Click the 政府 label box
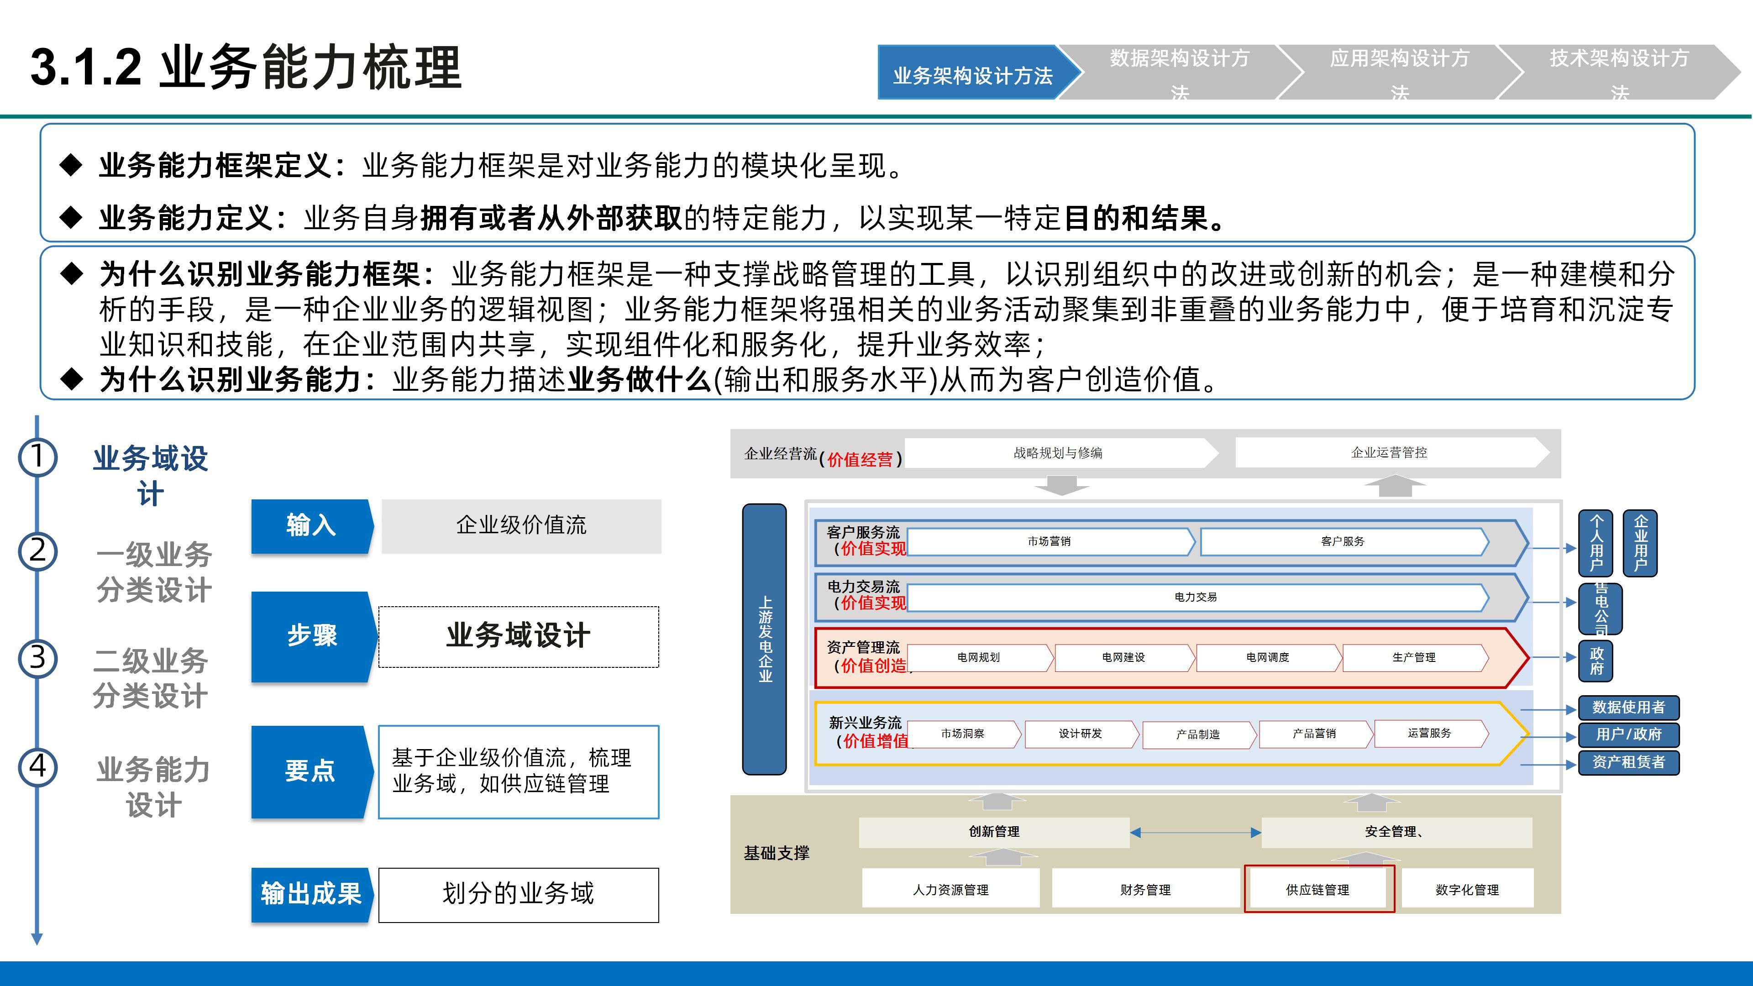This screenshot has height=986, width=1753. 1596,661
